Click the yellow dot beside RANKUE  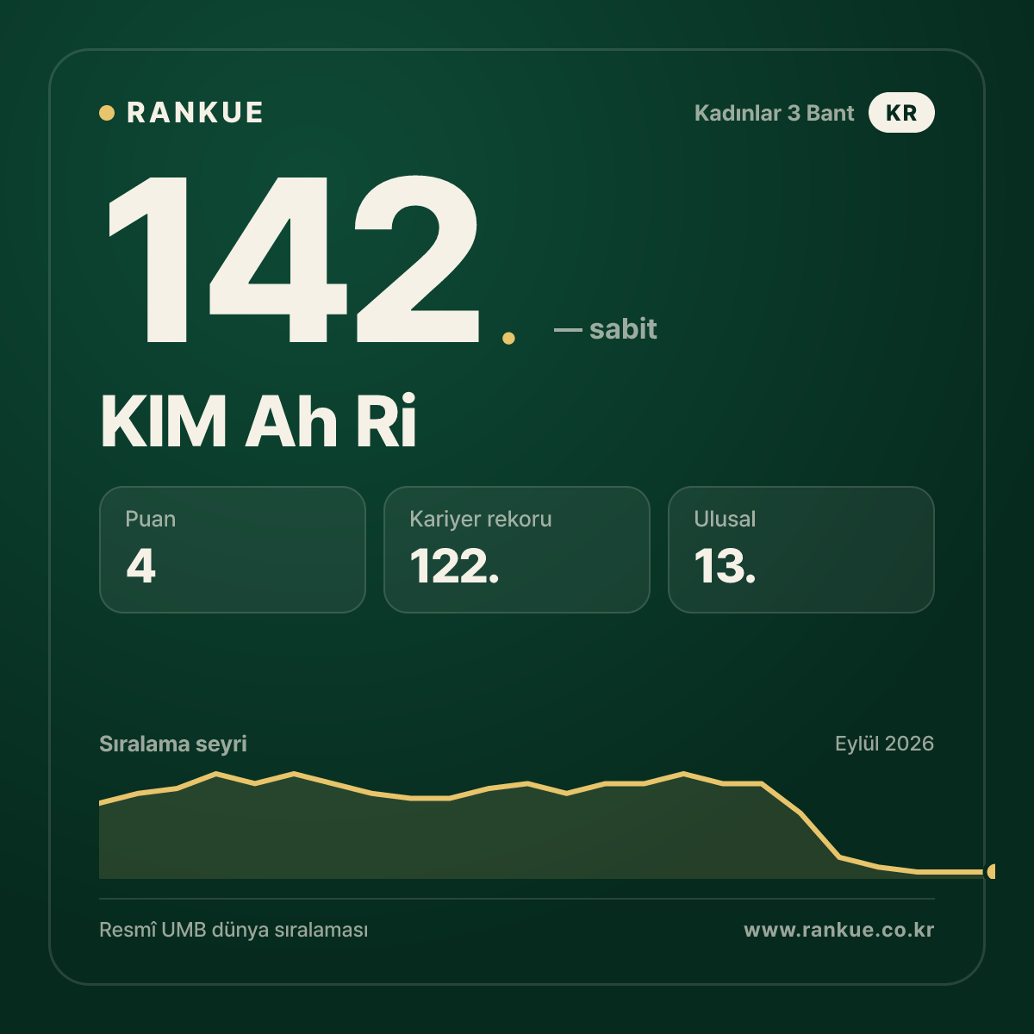click(x=107, y=113)
